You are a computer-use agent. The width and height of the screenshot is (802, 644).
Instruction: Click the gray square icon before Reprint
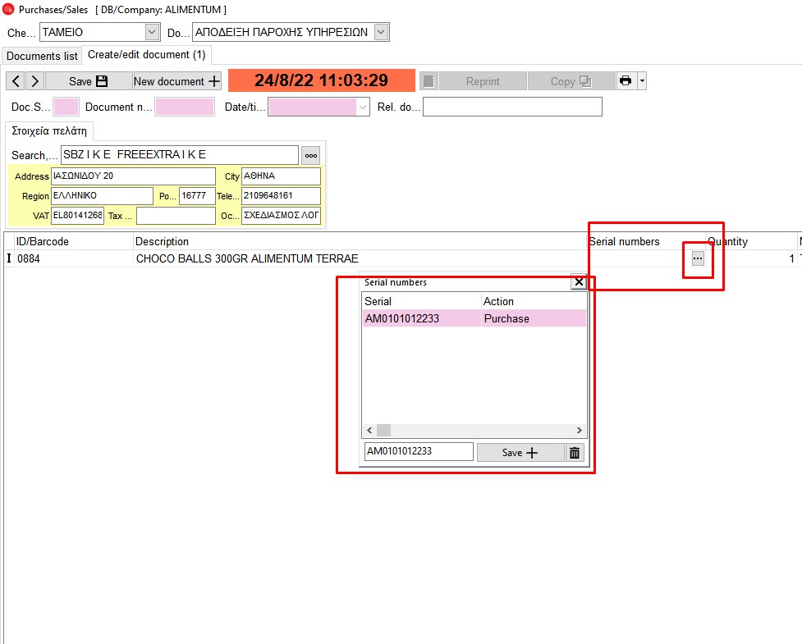pos(428,80)
